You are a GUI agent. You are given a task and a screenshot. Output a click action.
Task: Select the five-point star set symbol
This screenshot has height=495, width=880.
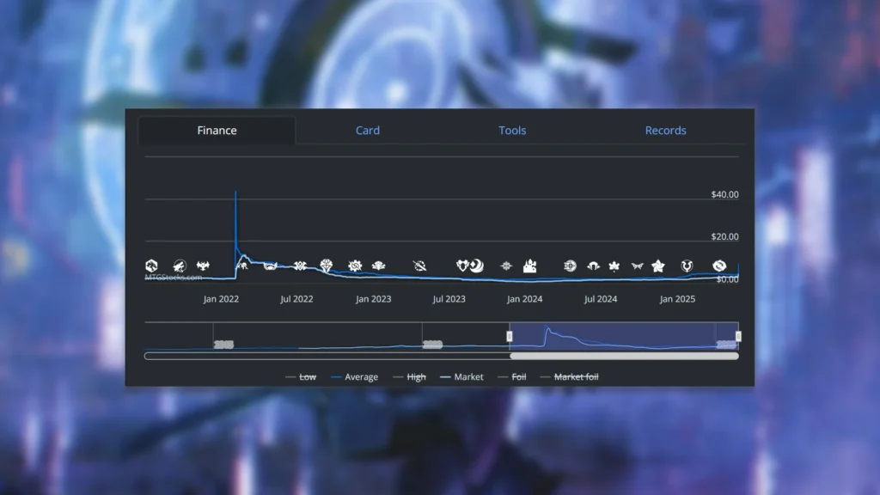click(x=658, y=266)
